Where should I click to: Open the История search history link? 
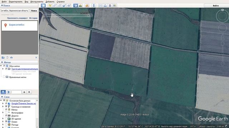[33, 18]
